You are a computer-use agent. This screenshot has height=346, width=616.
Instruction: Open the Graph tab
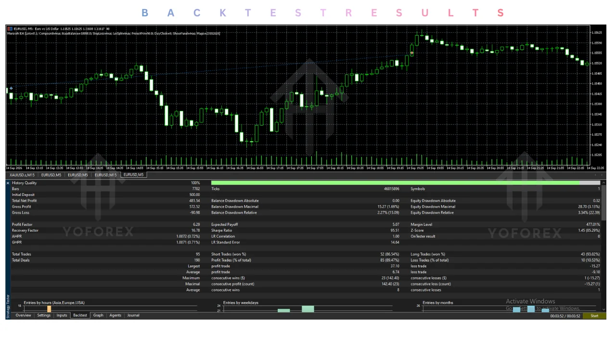point(98,315)
